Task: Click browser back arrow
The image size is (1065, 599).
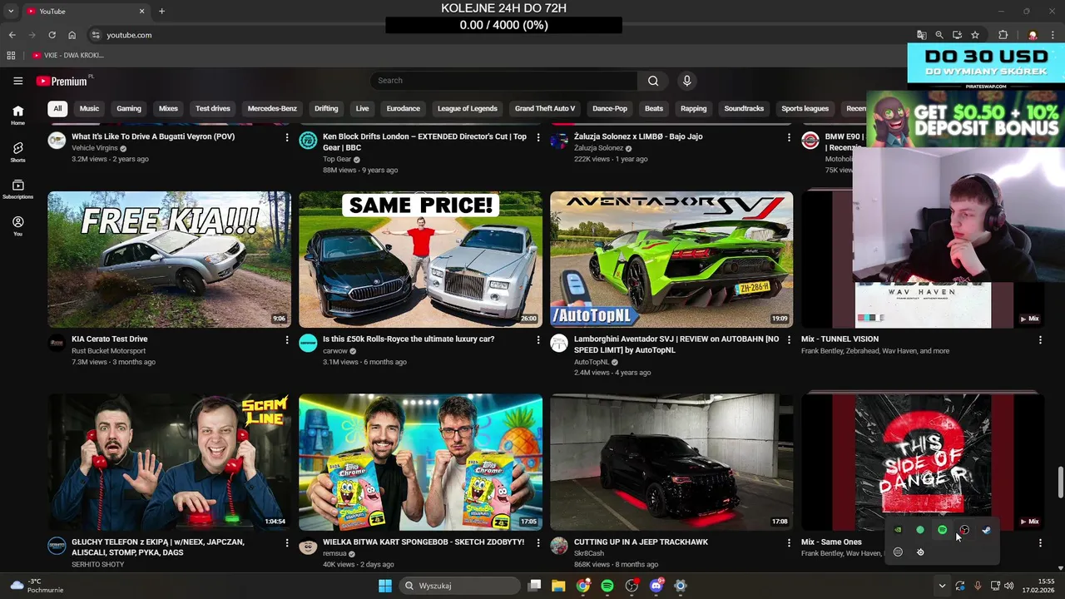Action: coord(12,35)
